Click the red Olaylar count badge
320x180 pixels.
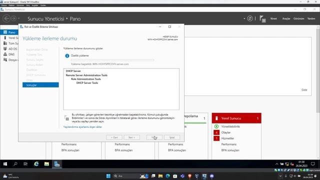[x=216, y=132]
